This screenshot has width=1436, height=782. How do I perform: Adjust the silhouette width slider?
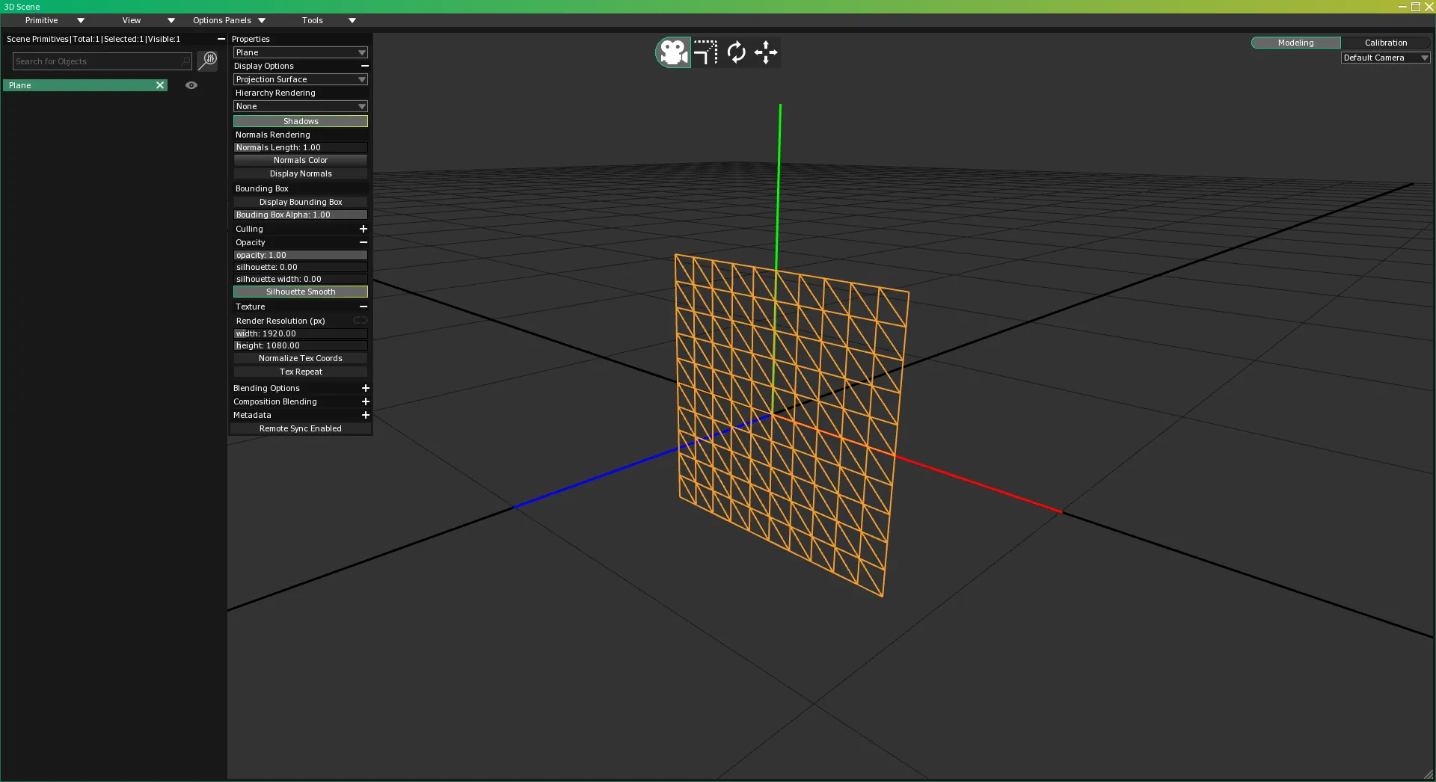point(301,279)
